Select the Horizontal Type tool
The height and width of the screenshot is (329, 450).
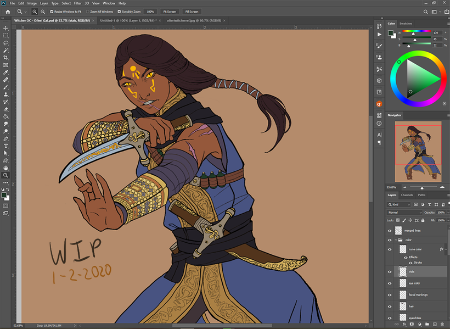pyautogui.click(x=5, y=146)
